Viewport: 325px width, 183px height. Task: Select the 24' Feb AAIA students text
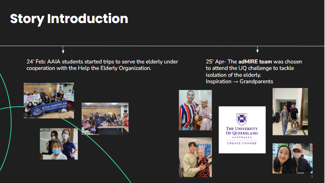(x=102, y=65)
